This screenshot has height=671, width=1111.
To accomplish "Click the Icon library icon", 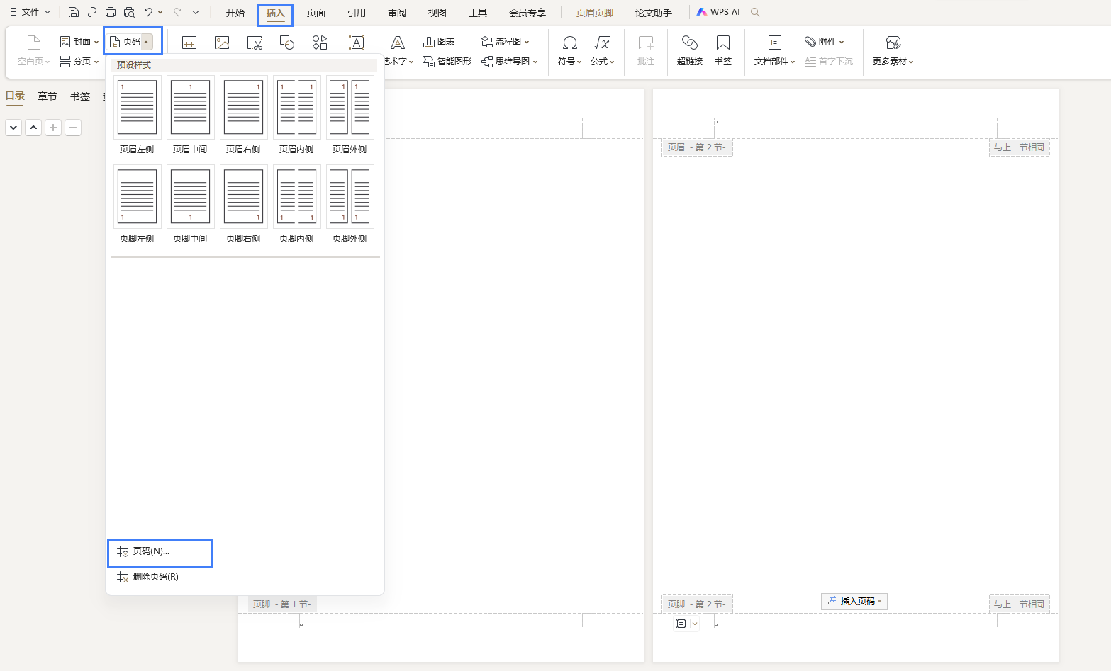I will 320,43.
